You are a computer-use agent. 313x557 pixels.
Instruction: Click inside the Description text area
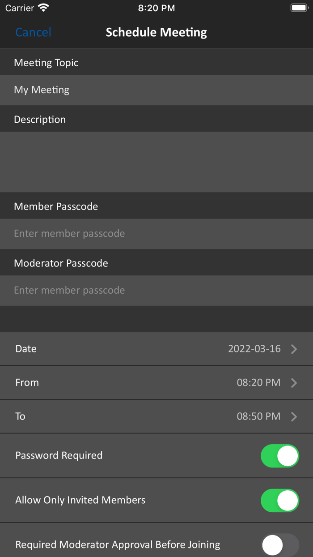click(x=156, y=161)
